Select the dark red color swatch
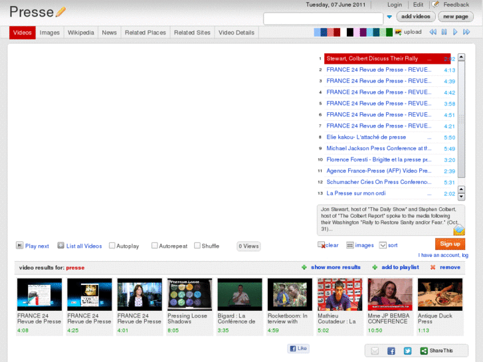Viewport: 483px width, 362px height. (337, 32)
